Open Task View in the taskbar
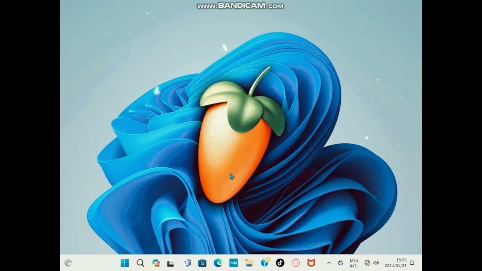Image resolution: width=482 pixels, height=271 pixels. 171,263
